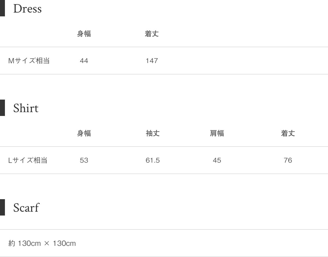Select the Dress width value 44
This screenshot has width=328, height=257.
click(x=84, y=61)
